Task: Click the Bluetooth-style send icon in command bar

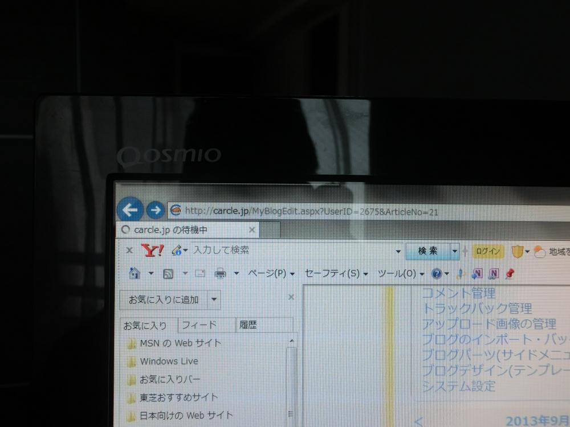Action: [x=461, y=274]
